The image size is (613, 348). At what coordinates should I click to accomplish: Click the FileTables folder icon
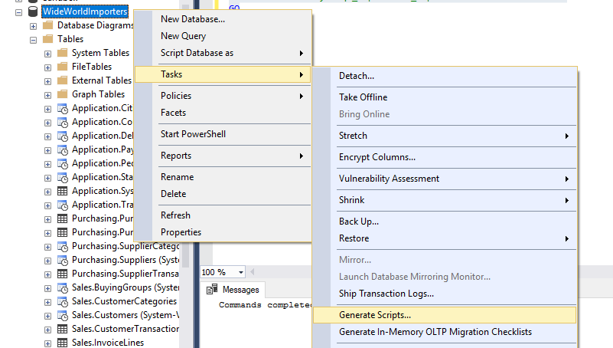click(x=62, y=67)
